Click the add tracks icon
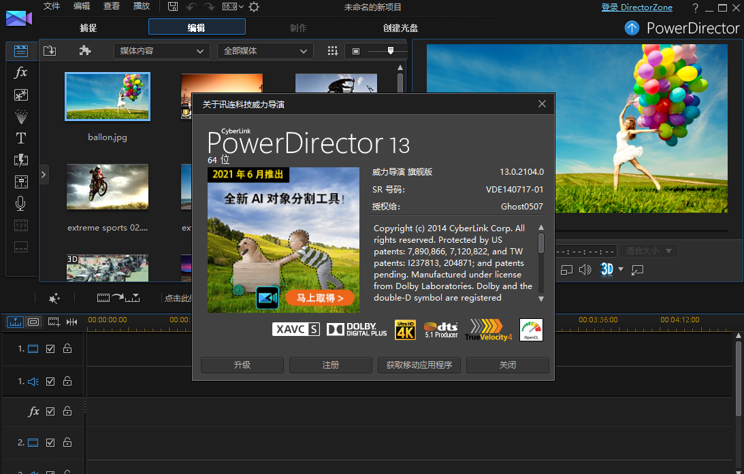 coord(54,322)
